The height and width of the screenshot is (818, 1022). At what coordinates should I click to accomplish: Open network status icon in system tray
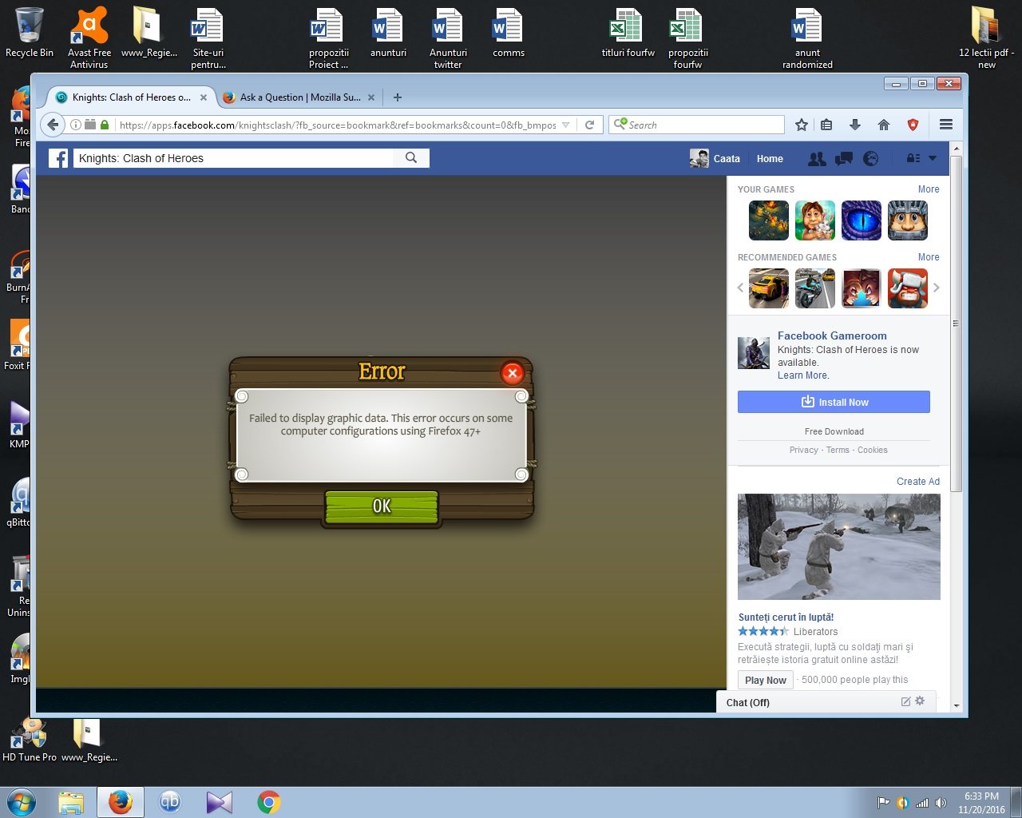click(922, 803)
